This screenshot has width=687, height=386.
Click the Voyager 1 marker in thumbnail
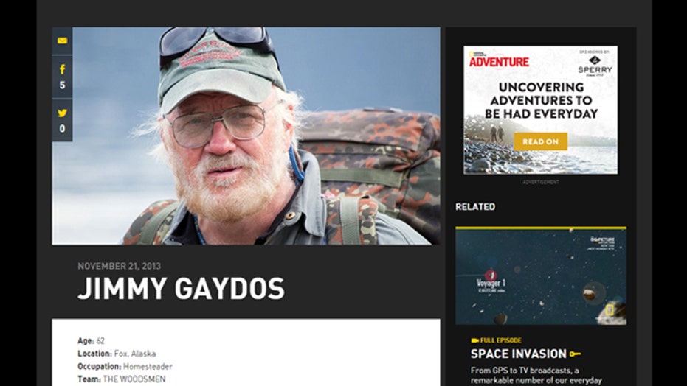[x=490, y=281]
